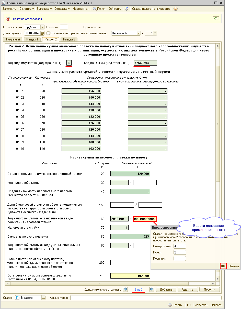Click the Статус field 'В работе'
The width and height of the screenshot is (241, 309).
click(x=28, y=298)
